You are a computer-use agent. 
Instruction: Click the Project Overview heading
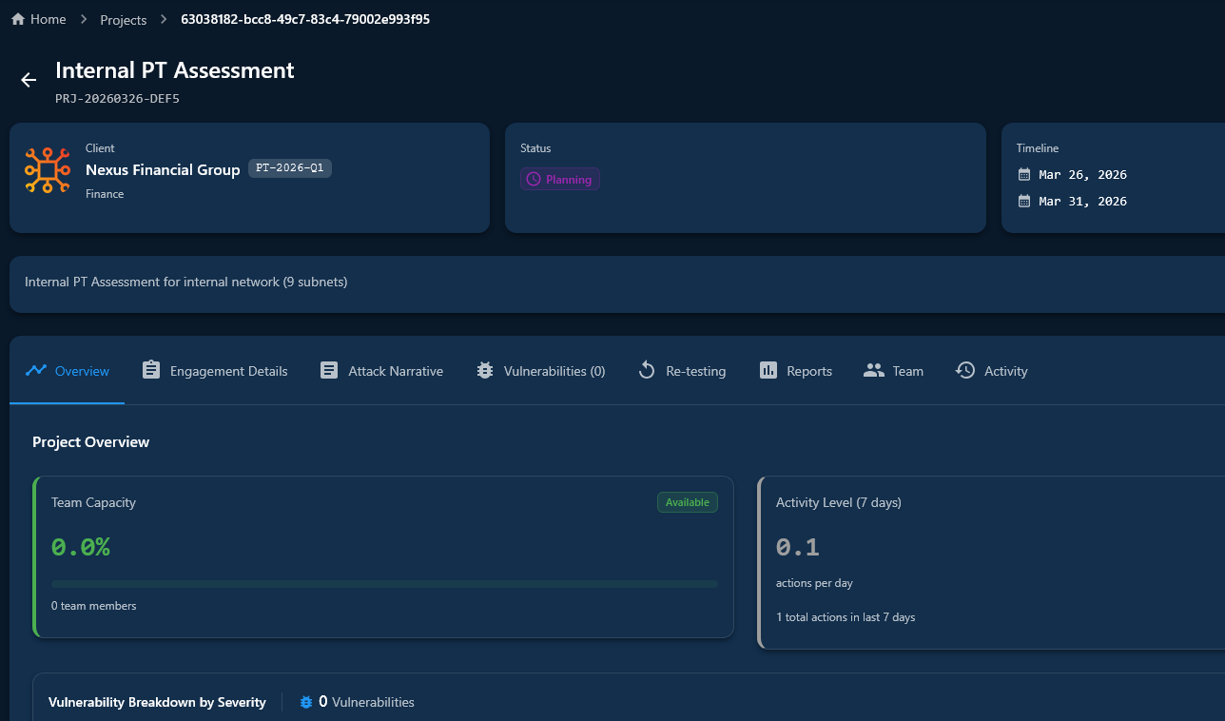(91, 441)
